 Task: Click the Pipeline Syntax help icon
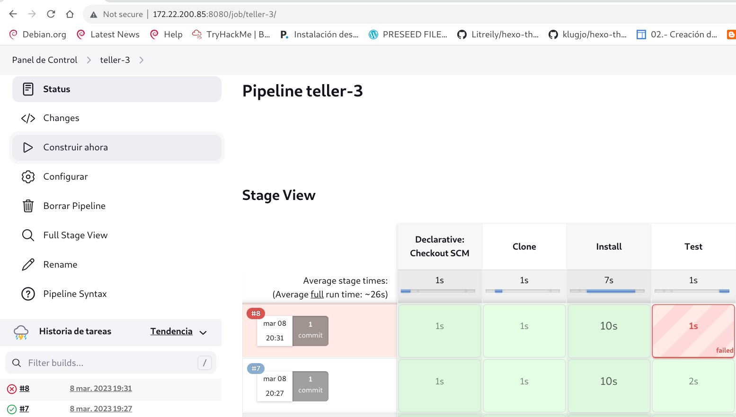tap(28, 294)
